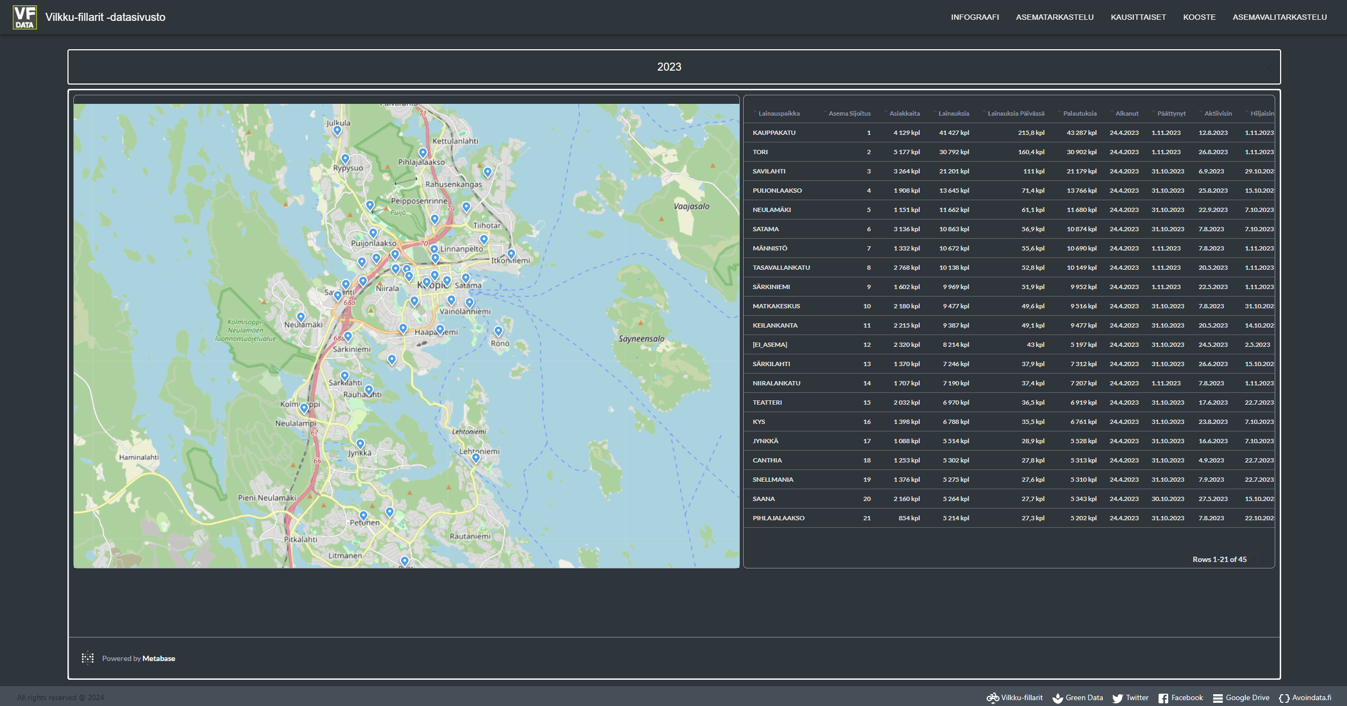Viewport: 1347px width, 706px height.
Task: Select the Kolmisoppi map pin
Action: pyautogui.click(x=304, y=409)
